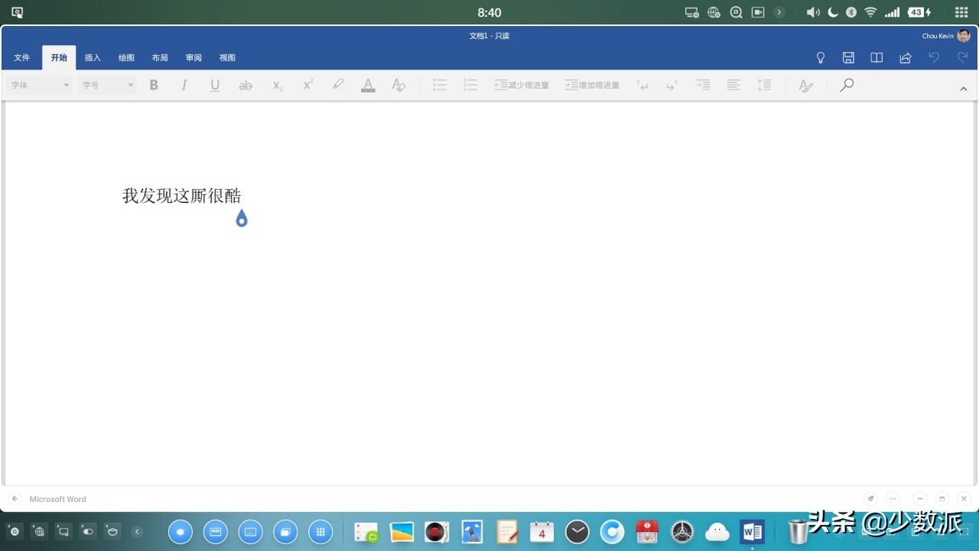Collapse the ribbon with chevron arrow

[963, 89]
